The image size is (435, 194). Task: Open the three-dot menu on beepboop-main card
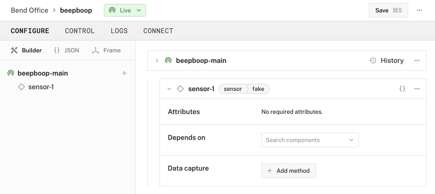pos(417,61)
